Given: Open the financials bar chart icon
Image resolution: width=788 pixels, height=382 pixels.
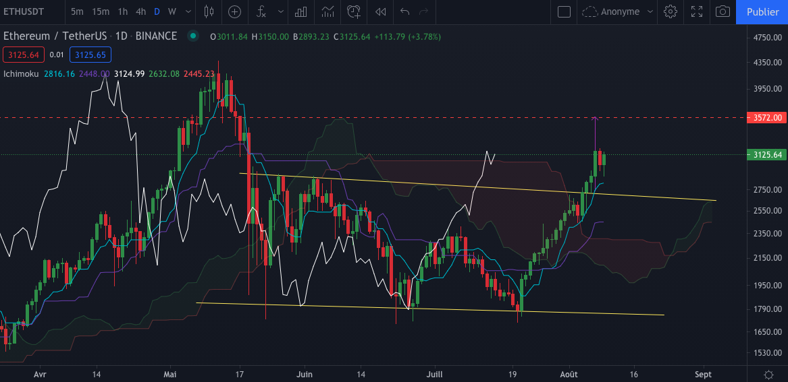Looking at the screenshot, I should (301, 11).
